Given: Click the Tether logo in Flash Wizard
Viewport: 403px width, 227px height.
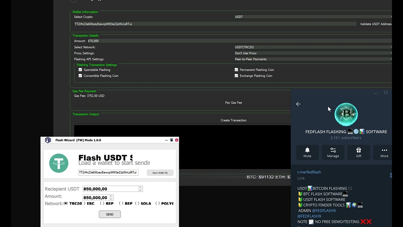Looking at the screenshot, I should point(59,163).
